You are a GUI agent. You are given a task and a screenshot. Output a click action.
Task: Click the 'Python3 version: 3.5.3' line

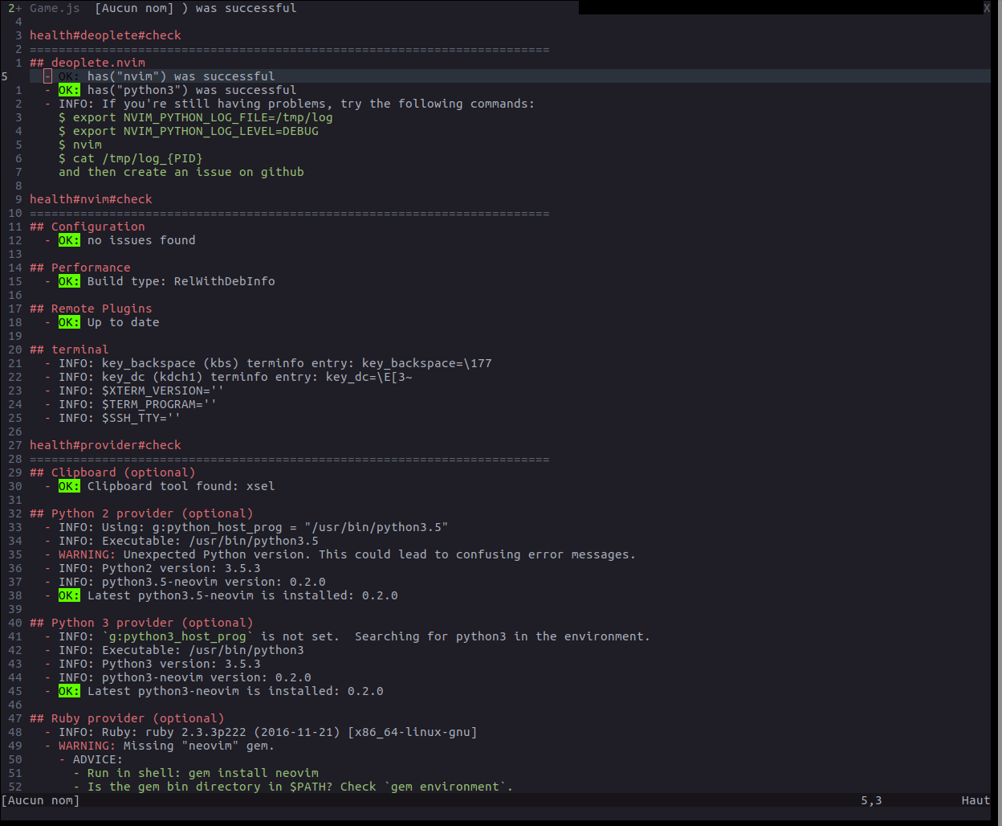[x=153, y=664]
